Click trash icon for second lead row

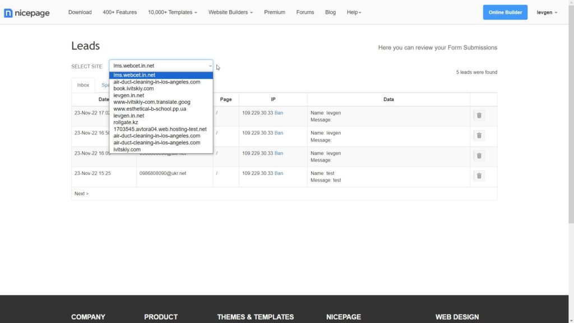(x=479, y=136)
